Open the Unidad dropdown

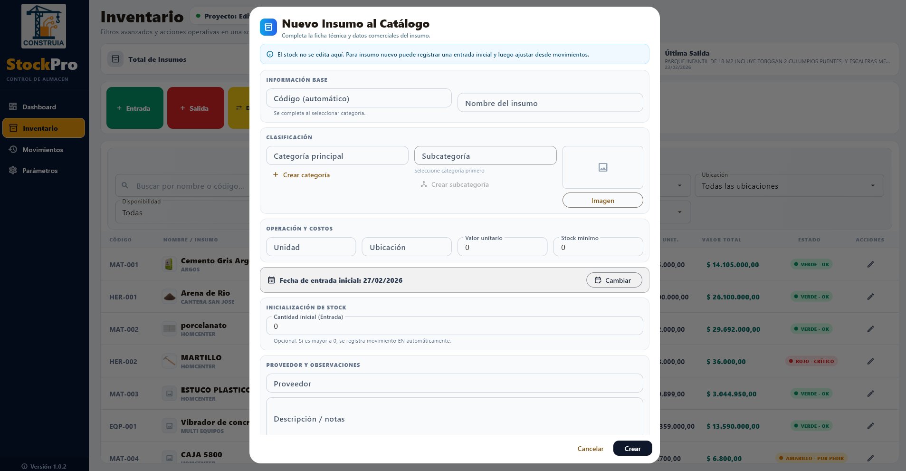311,247
